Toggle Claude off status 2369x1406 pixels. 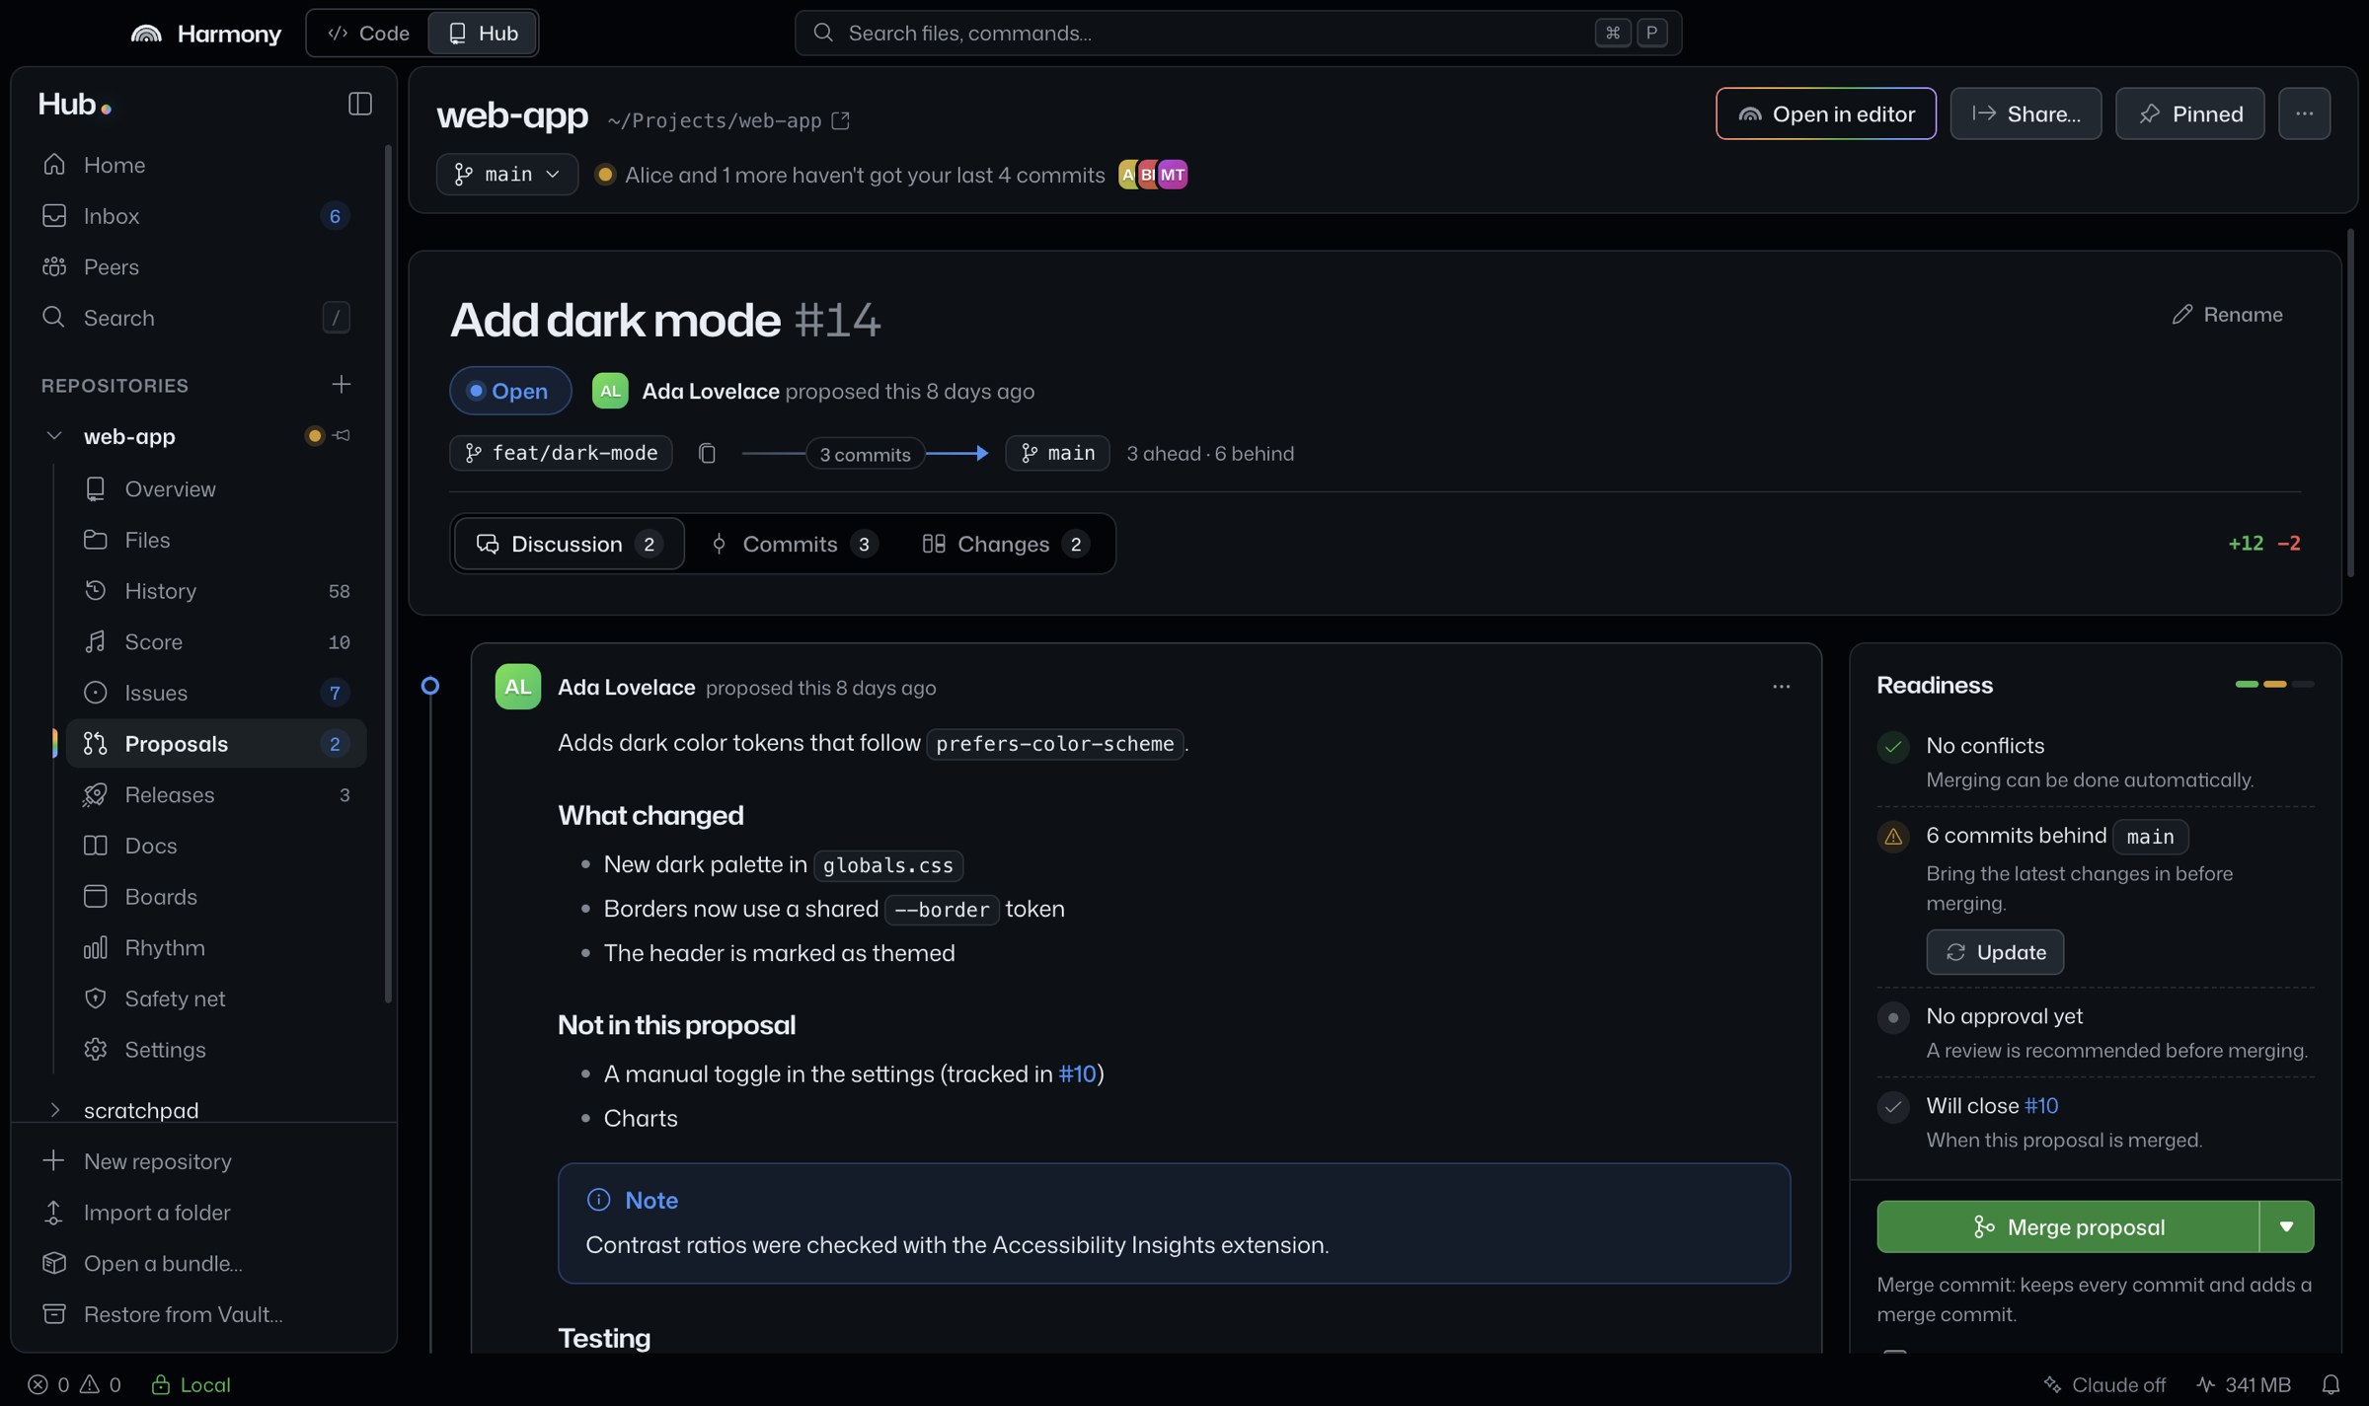(x=2104, y=1384)
